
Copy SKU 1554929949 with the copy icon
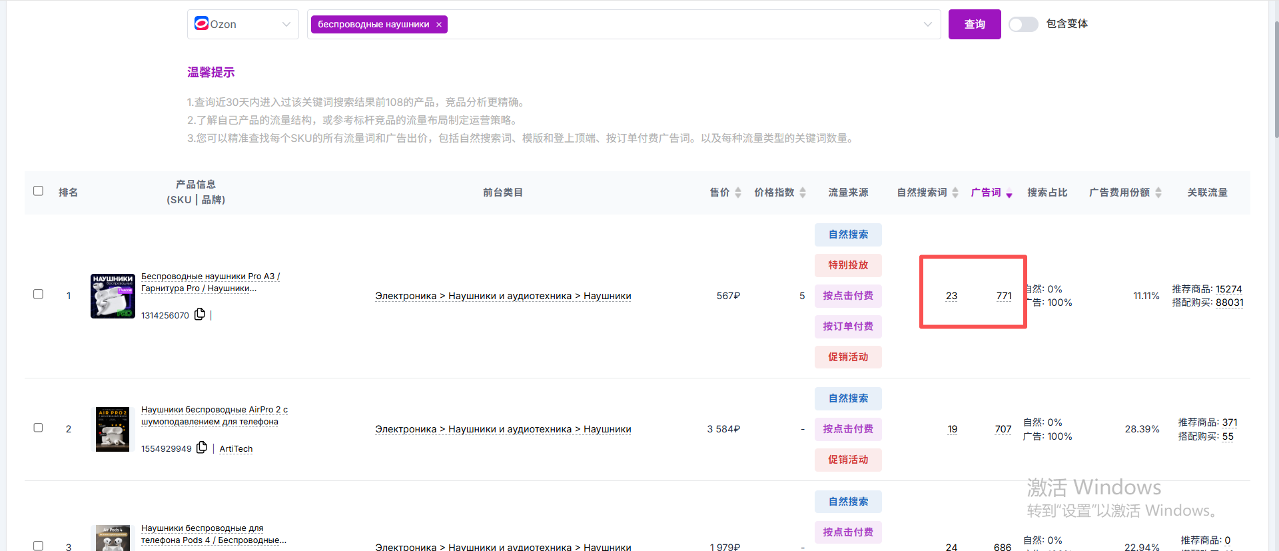(201, 448)
